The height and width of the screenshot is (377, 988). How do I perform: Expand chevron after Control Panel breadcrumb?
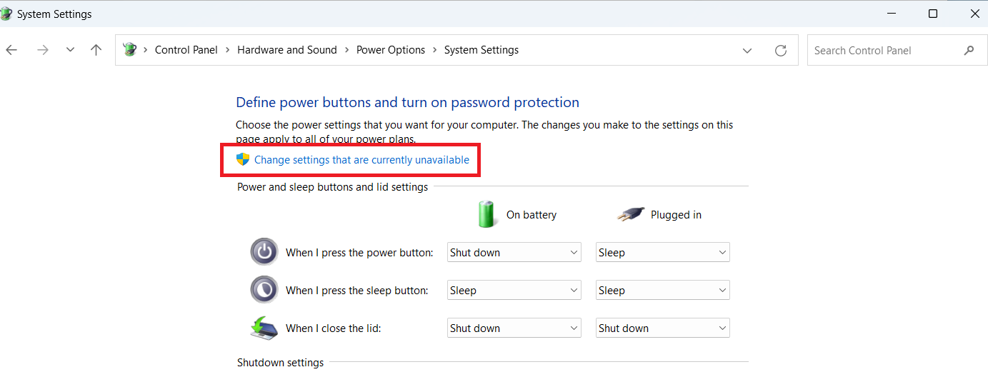tap(227, 50)
